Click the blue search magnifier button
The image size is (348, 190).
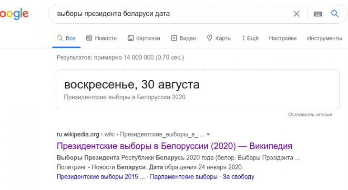click(335, 14)
